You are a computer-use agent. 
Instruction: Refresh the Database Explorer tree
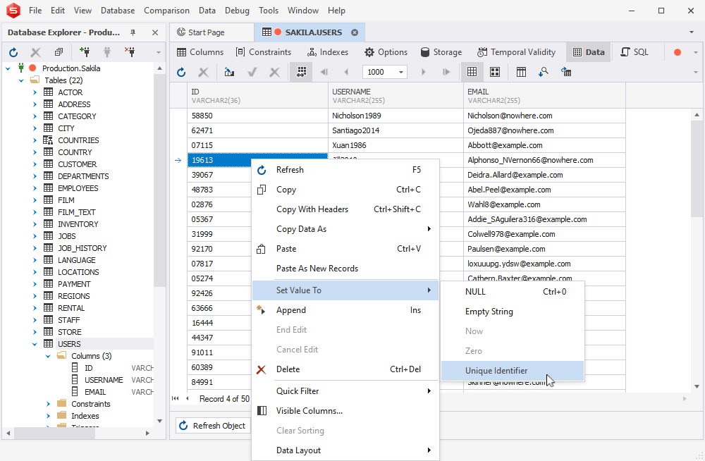click(13, 52)
